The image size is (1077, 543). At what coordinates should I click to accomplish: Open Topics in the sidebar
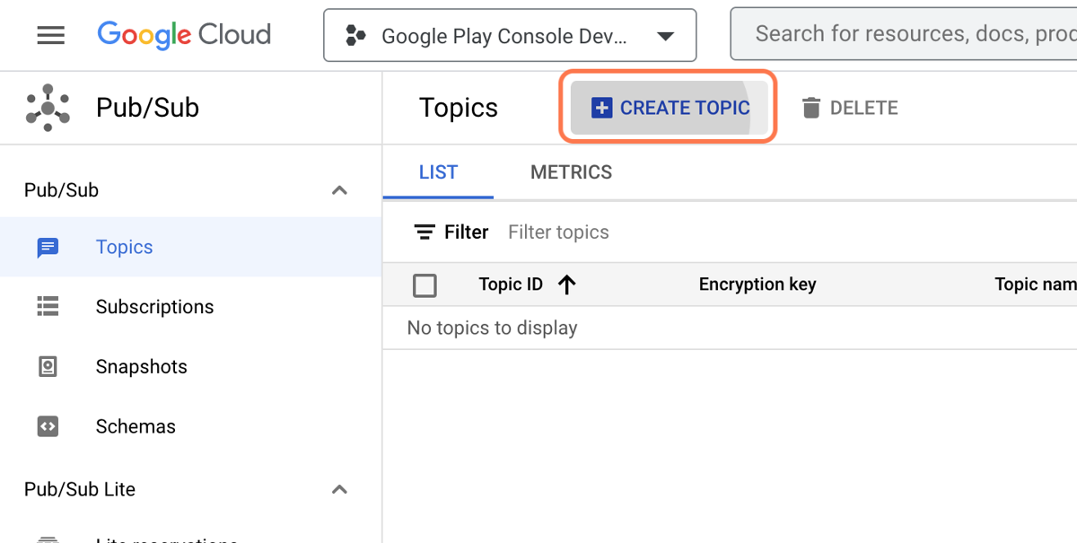[x=190, y=247]
